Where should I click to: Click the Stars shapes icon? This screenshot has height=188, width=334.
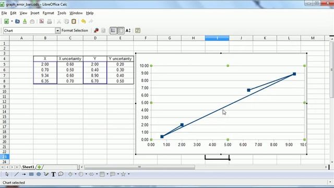point(123,174)
